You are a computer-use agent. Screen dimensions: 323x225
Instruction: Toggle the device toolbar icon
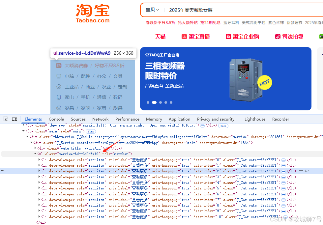click(15, 119)
